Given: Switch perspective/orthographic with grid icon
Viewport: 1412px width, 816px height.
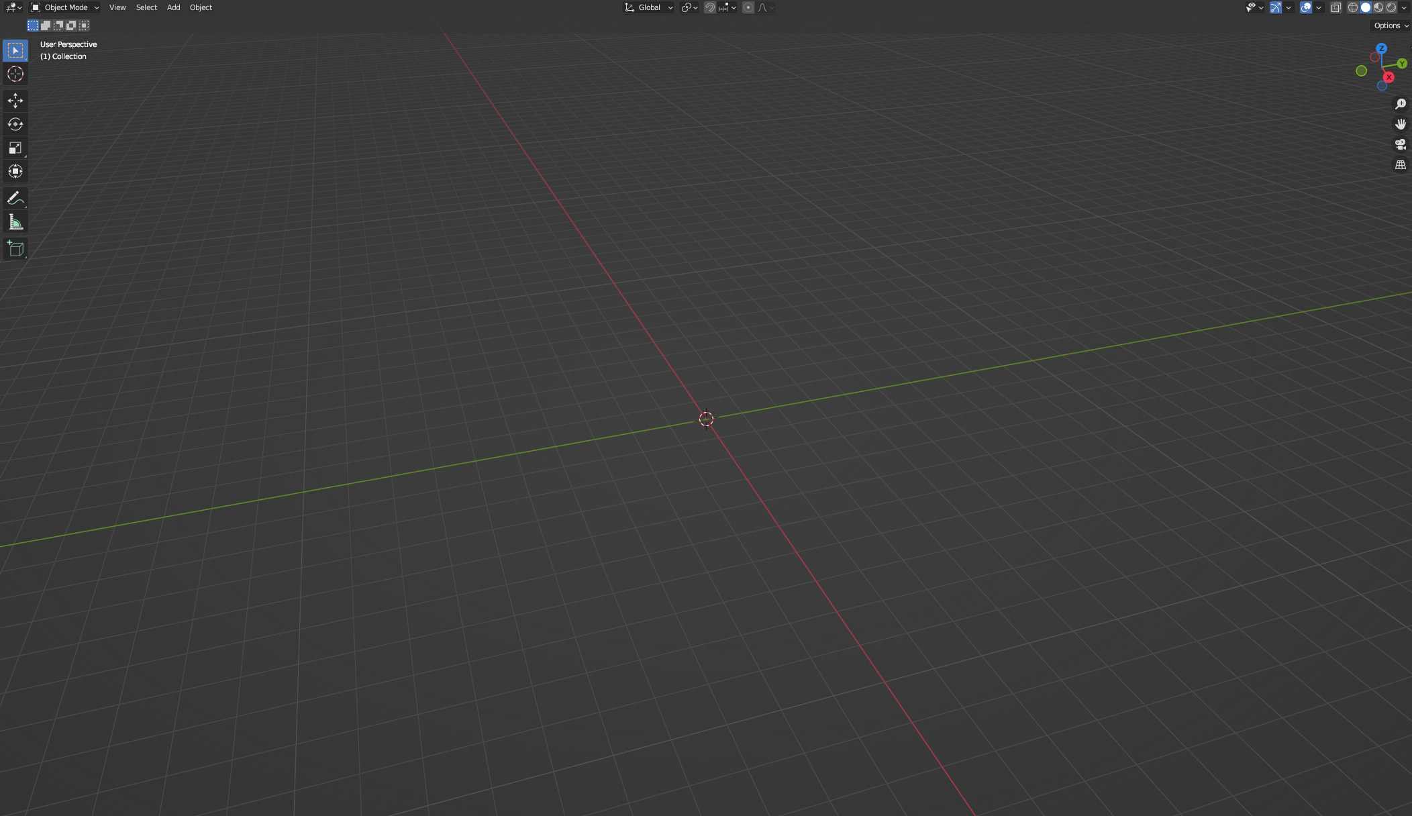Looking at the screenshot, I should [x=1401, y=164].
